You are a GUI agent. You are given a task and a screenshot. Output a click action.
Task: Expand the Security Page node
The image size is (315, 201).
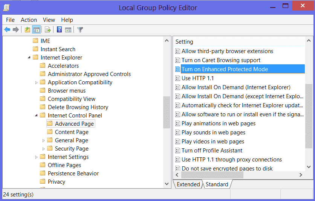pos(43,149)
